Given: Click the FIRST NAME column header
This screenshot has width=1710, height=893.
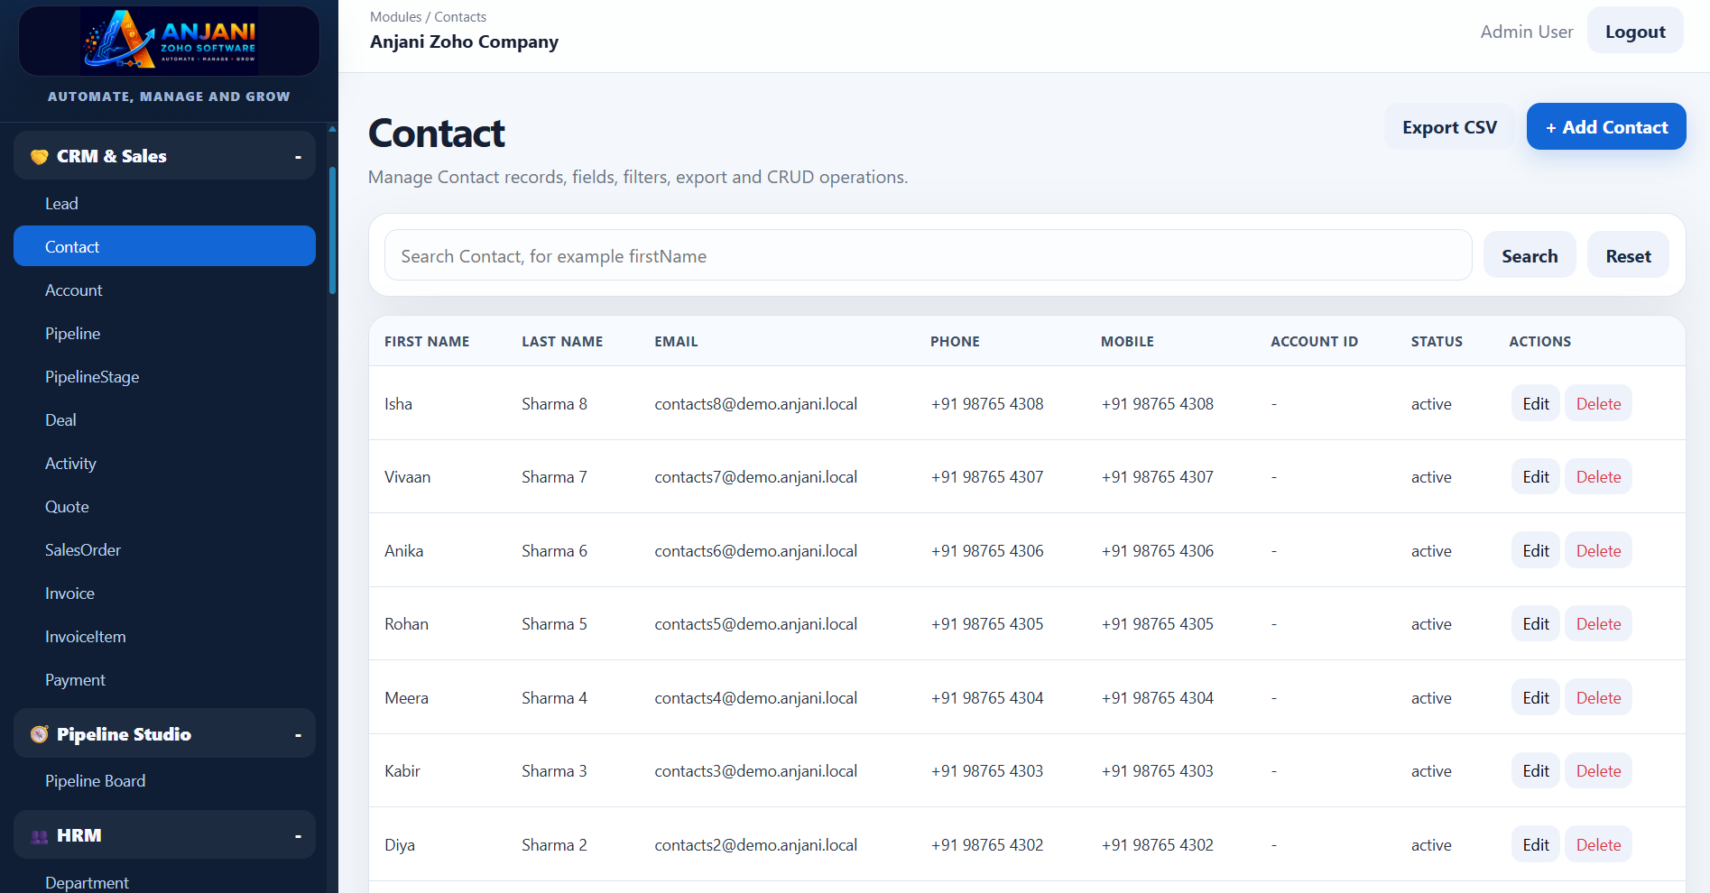Looking at the screenshot, I should 427,342.
